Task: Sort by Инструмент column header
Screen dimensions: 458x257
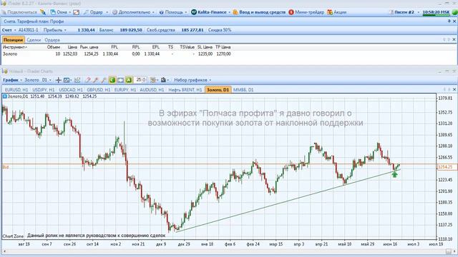Action: 15,47
